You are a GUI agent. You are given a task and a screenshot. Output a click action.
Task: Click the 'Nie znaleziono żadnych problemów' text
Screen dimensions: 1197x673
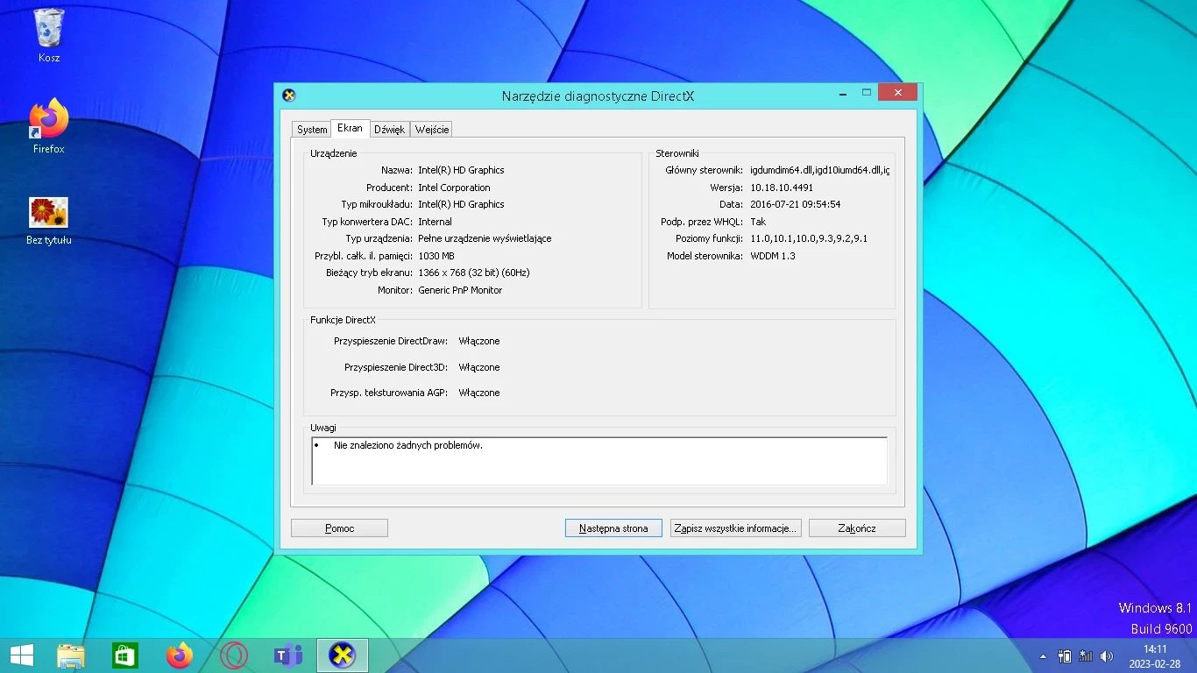408,445
